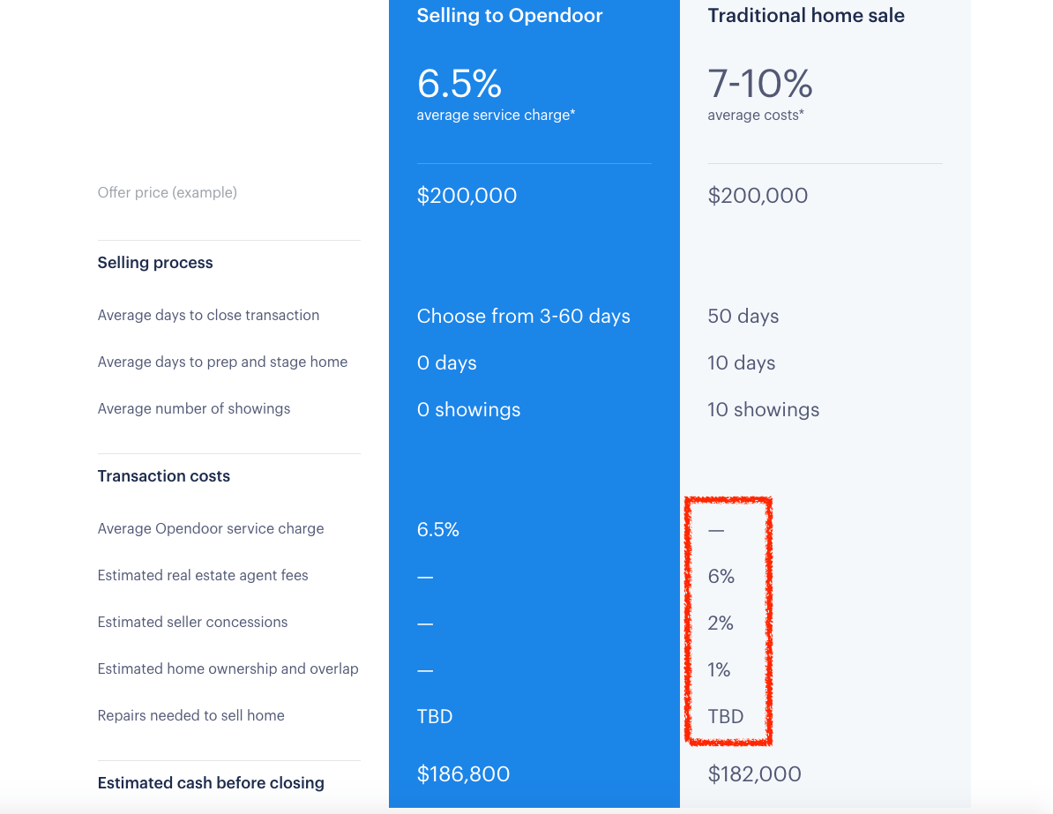
Task: Select the '50 days' value
Action: click(743, 317)
